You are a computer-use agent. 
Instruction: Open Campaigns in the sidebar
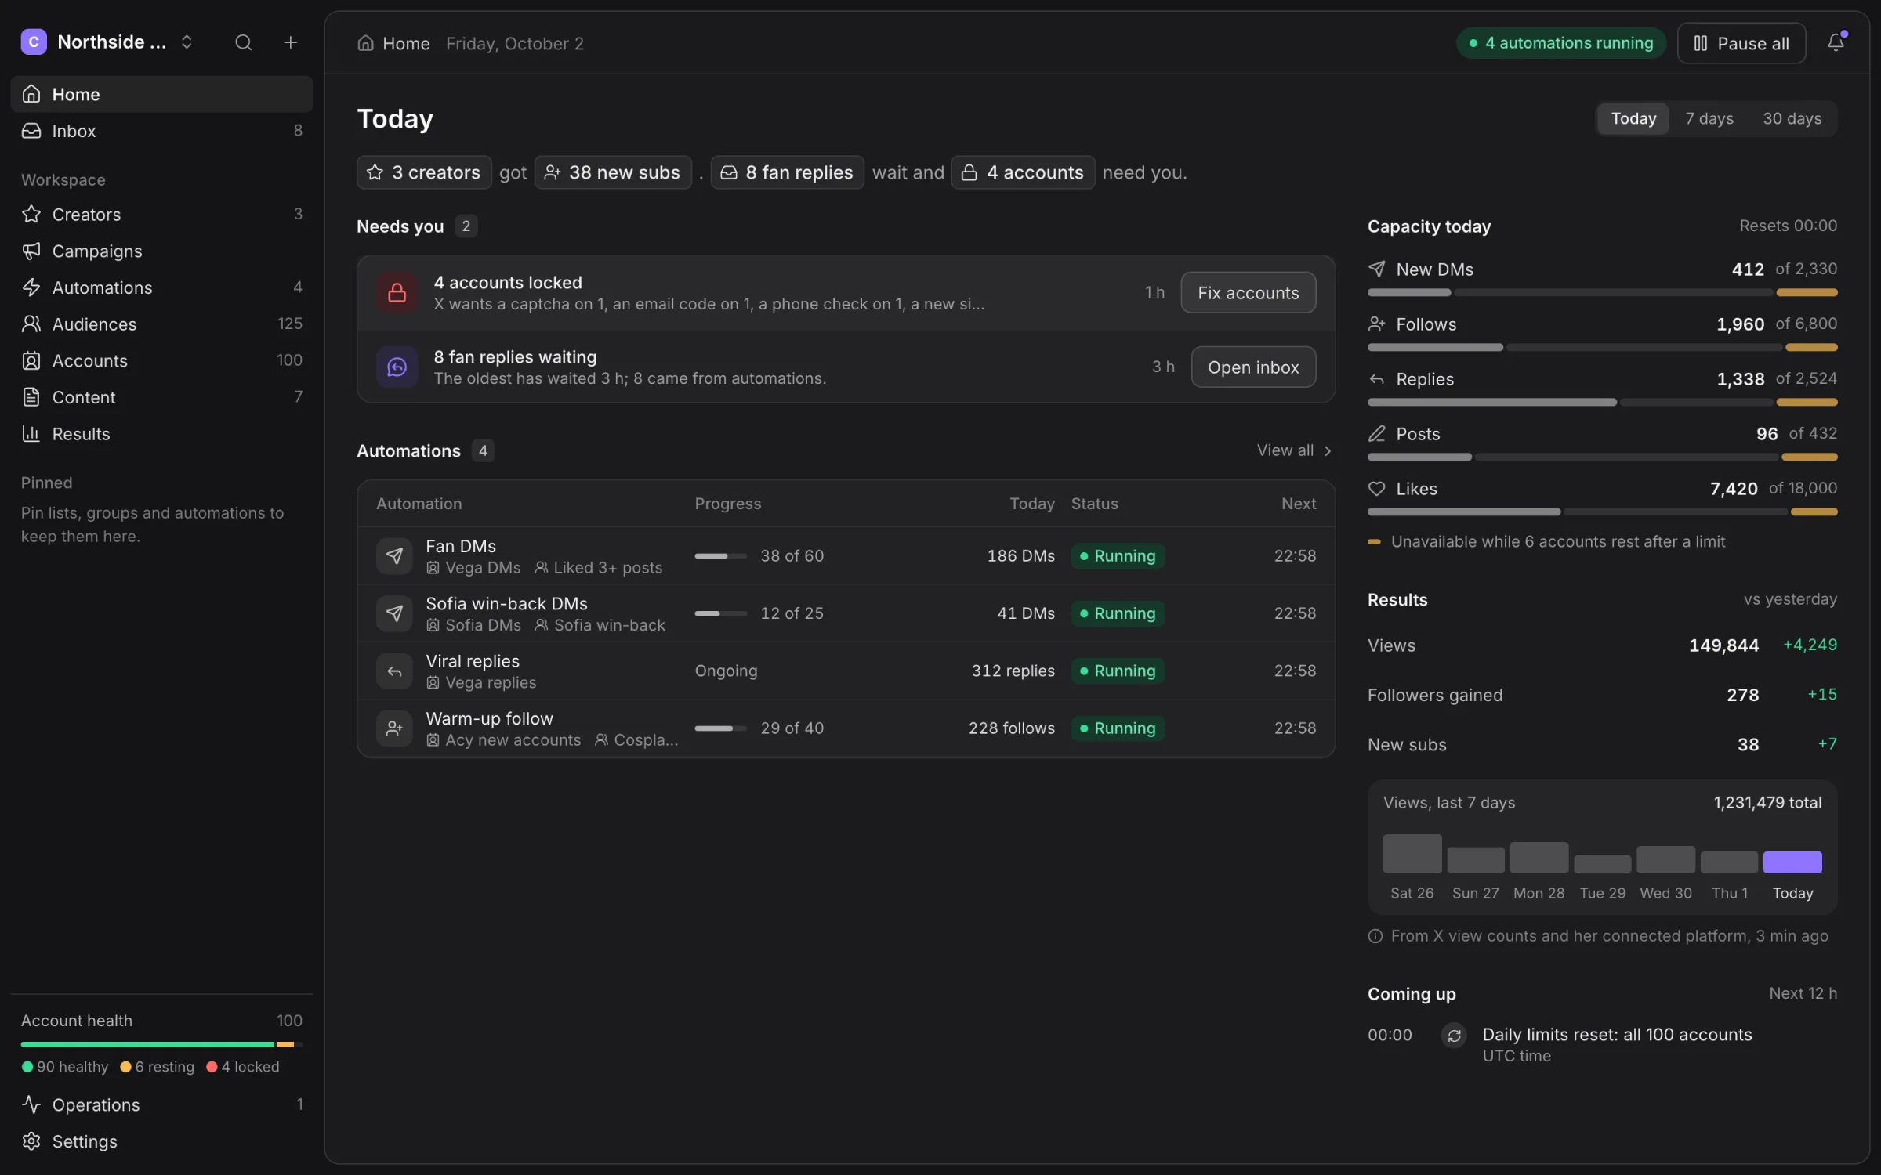coord(161,251)
